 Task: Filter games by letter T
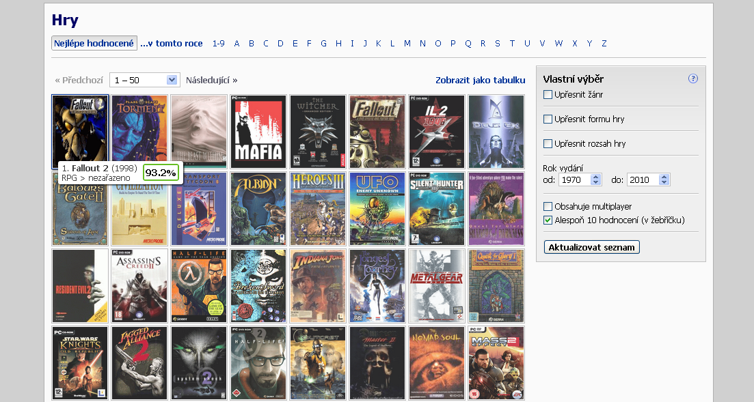512,43
